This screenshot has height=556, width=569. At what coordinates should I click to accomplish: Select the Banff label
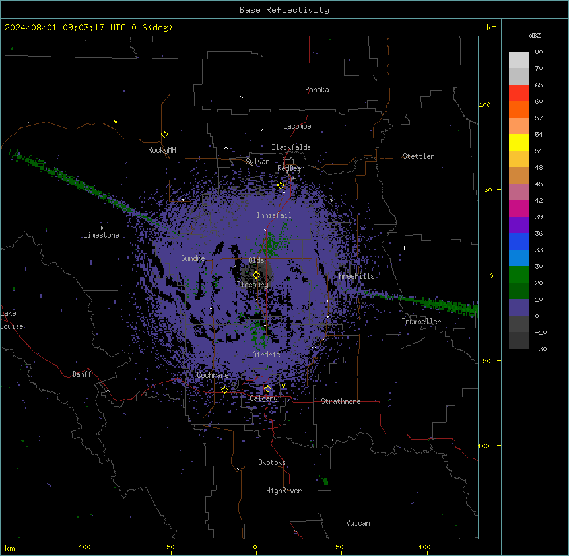82,374
